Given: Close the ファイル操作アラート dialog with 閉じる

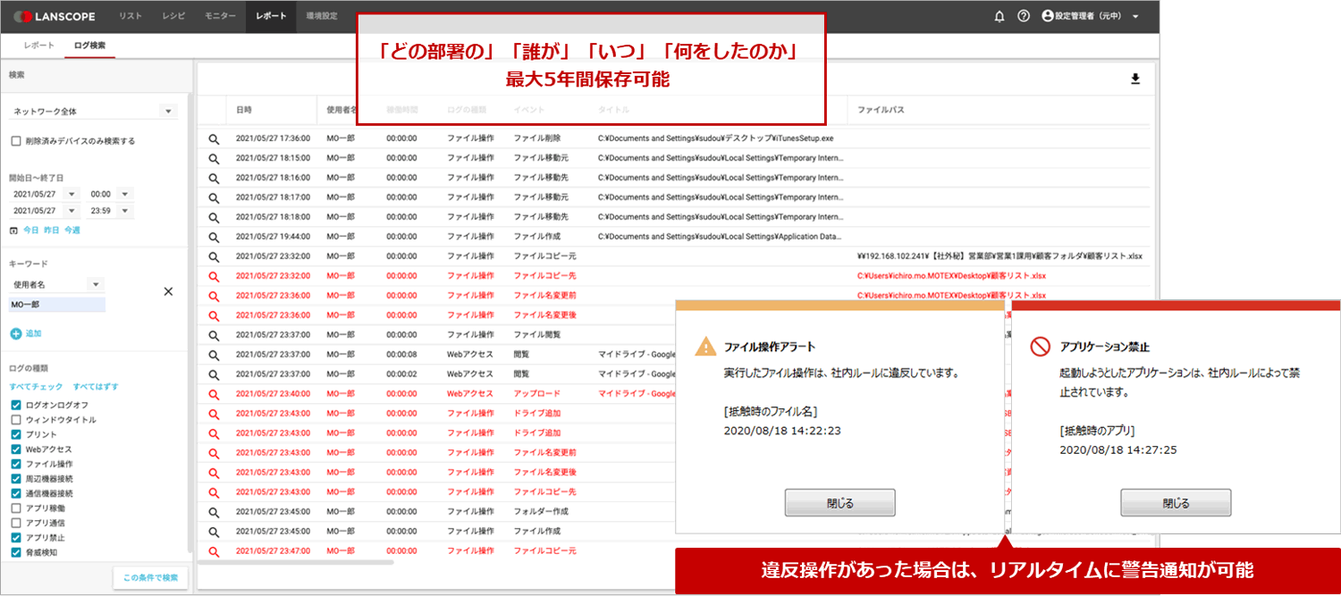Looking at the screenshot, I should tap(839, 503).
